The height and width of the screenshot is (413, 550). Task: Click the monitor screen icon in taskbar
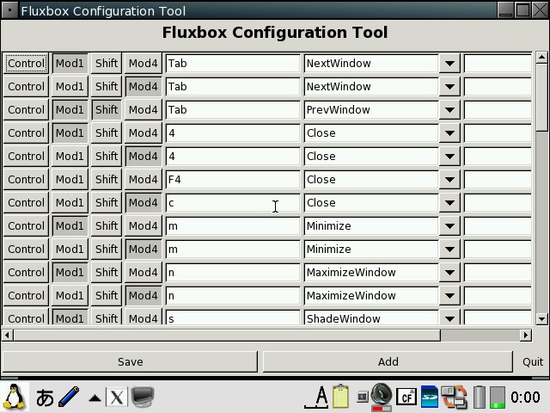(x=142, y=398)
